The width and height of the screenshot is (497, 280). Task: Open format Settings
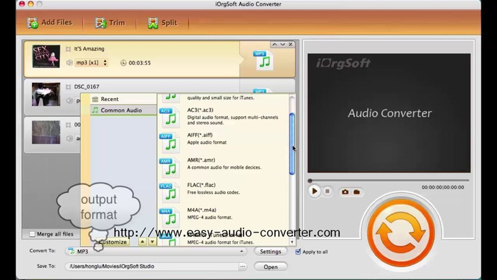[270, 252]
